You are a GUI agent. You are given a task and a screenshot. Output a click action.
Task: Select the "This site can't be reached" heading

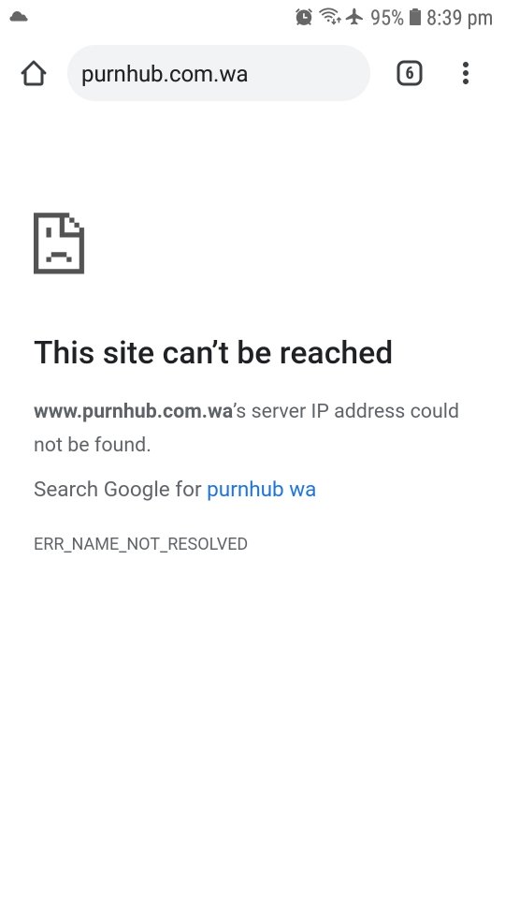[x=213, y=352]
